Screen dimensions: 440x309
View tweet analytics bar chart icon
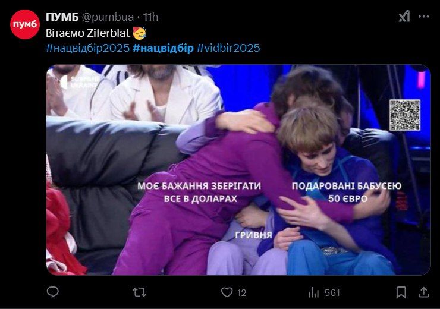click(x=314, y=292)
